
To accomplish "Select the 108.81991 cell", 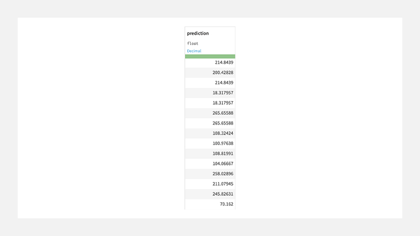I will tap(210, 154).
